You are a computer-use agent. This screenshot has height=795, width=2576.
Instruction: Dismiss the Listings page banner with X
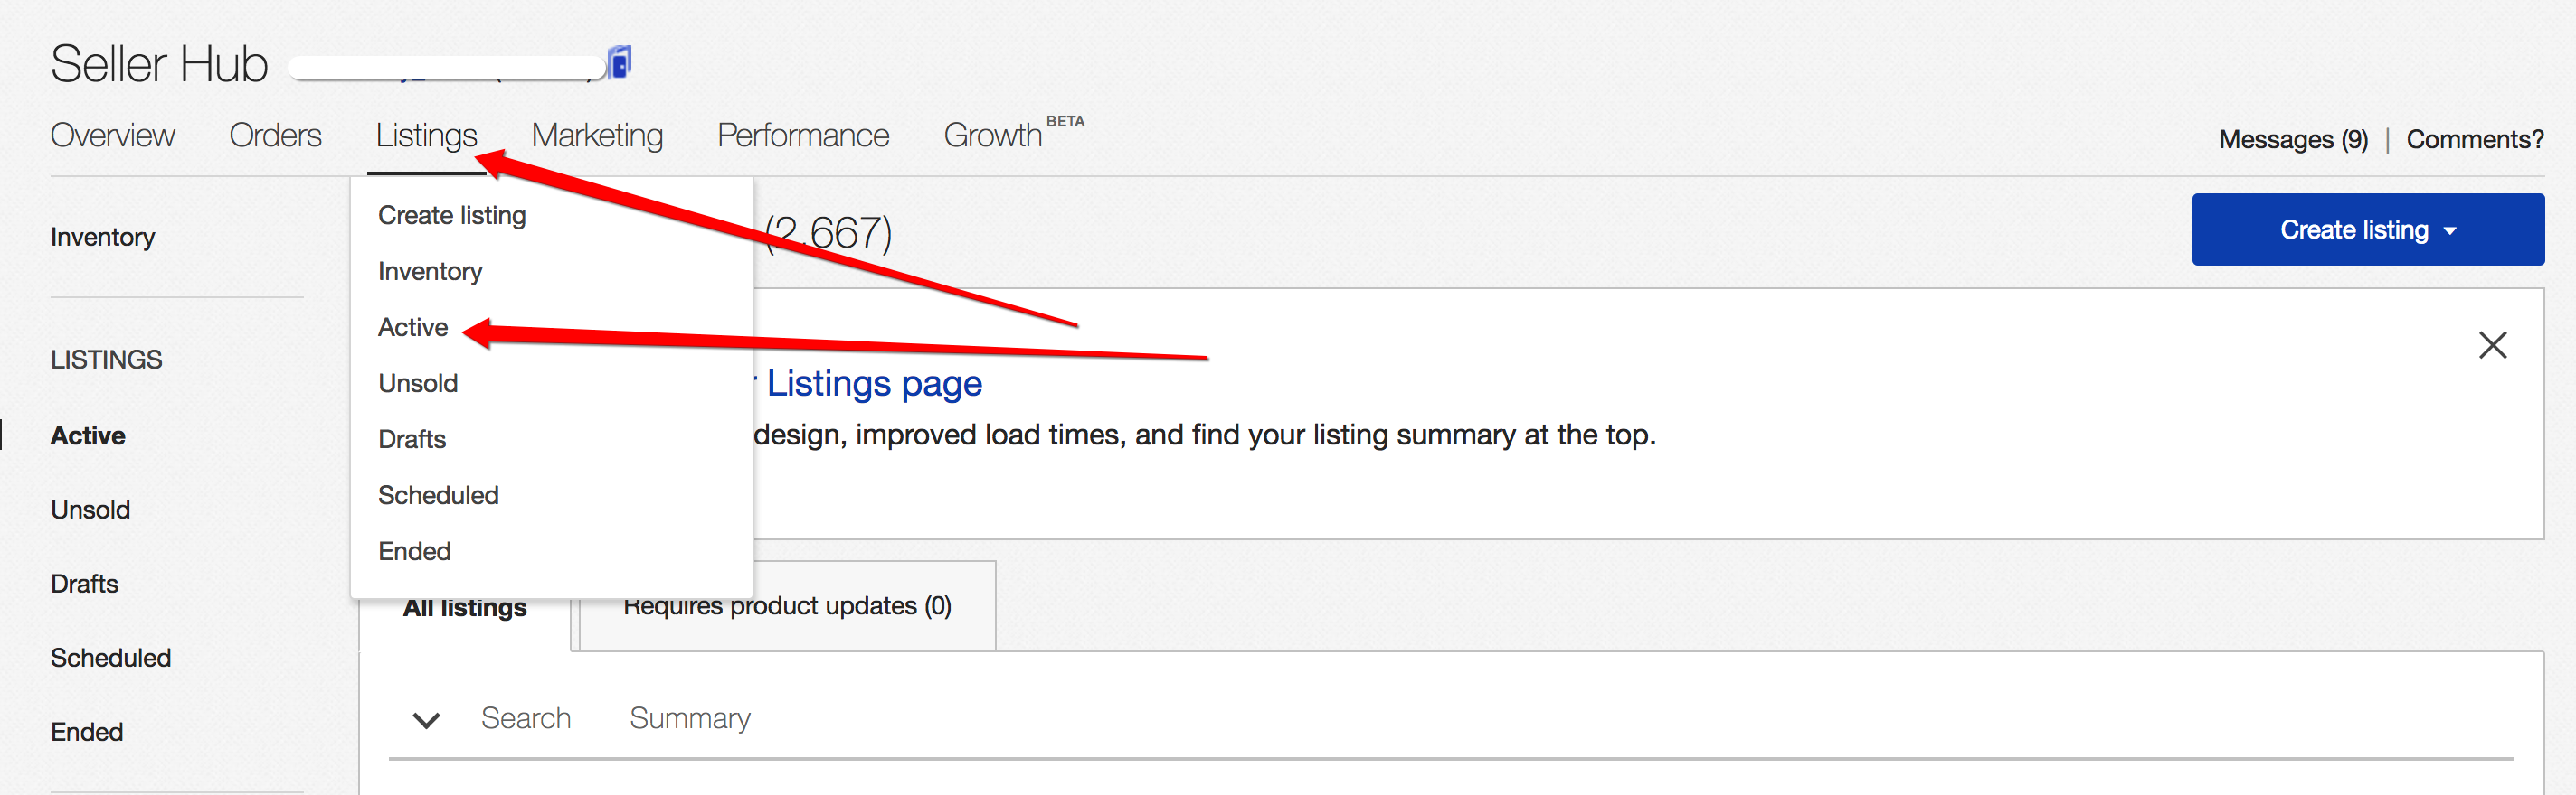click(2492, 344)
